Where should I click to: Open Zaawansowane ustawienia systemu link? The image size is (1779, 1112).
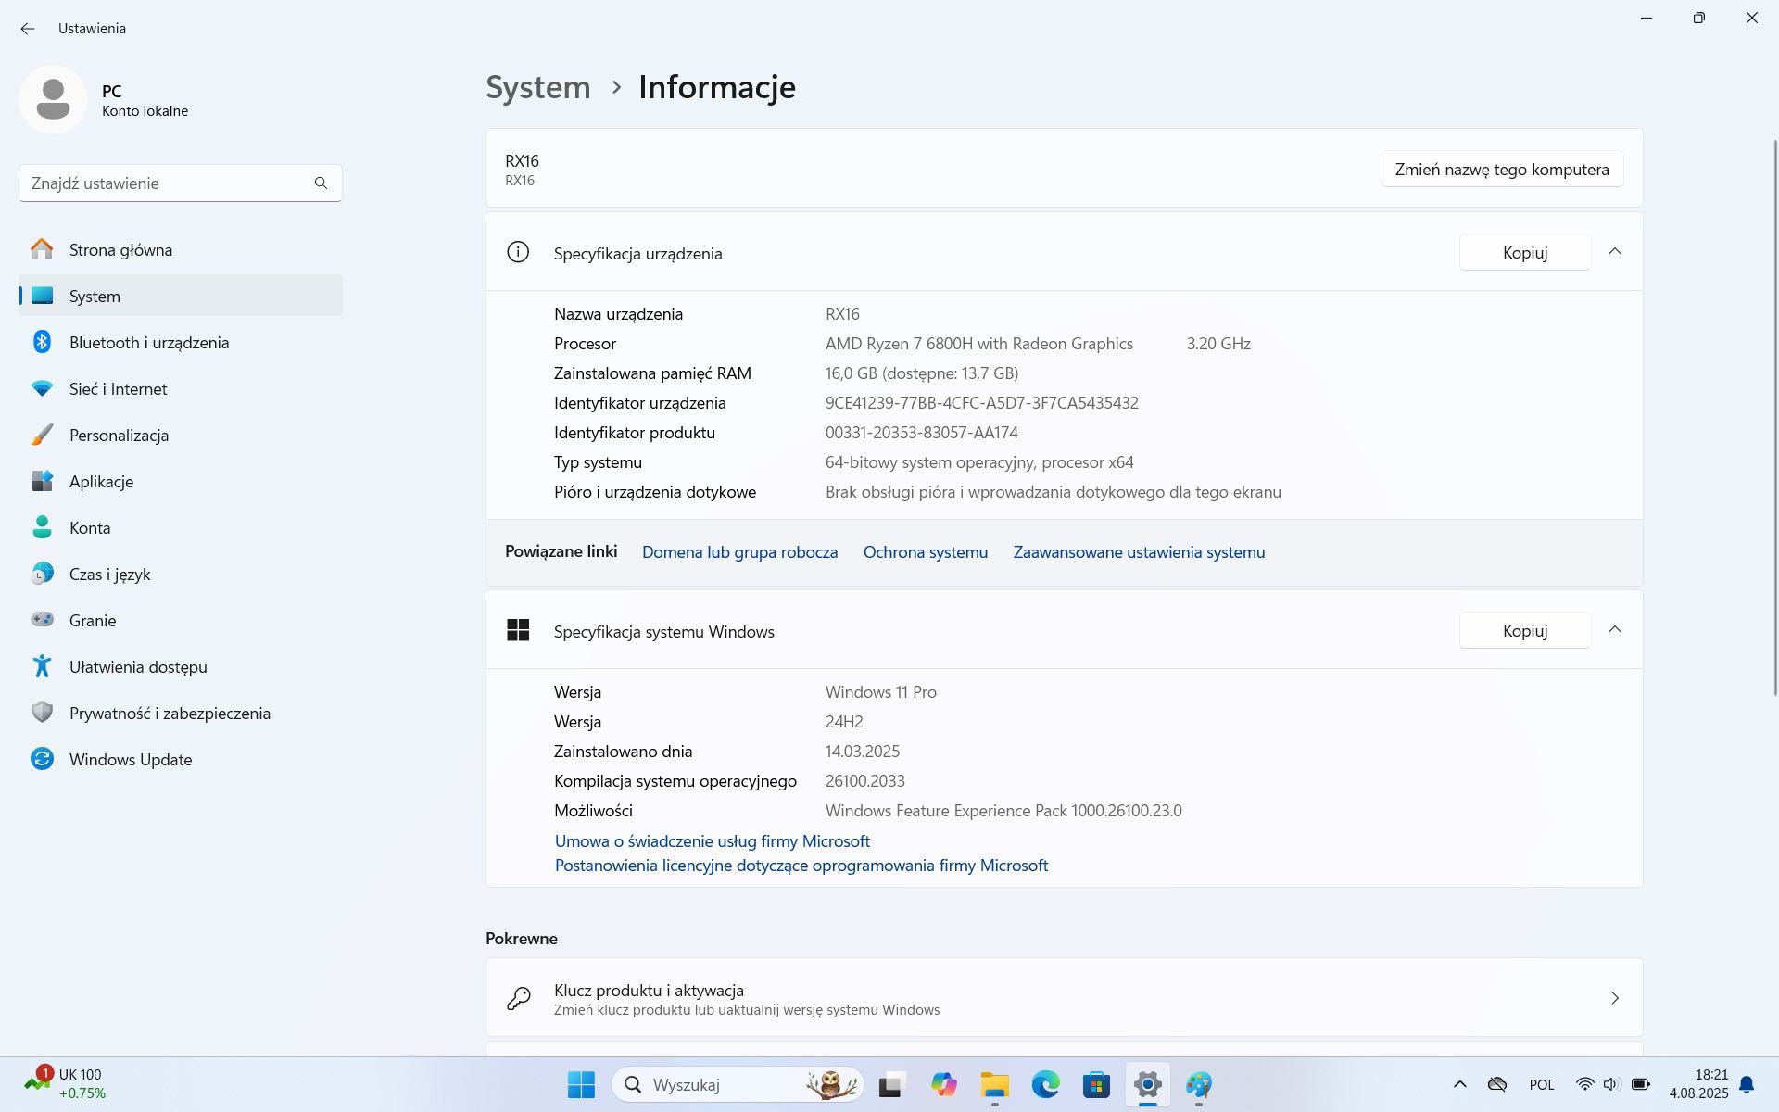(1139, 551)
